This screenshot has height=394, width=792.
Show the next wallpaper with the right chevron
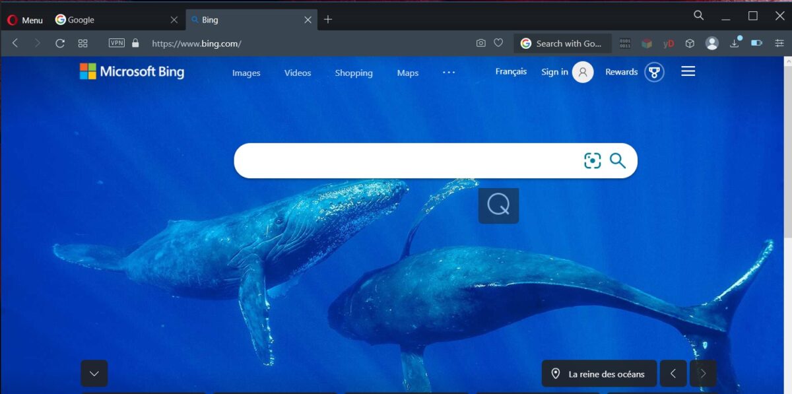(702, 373)
